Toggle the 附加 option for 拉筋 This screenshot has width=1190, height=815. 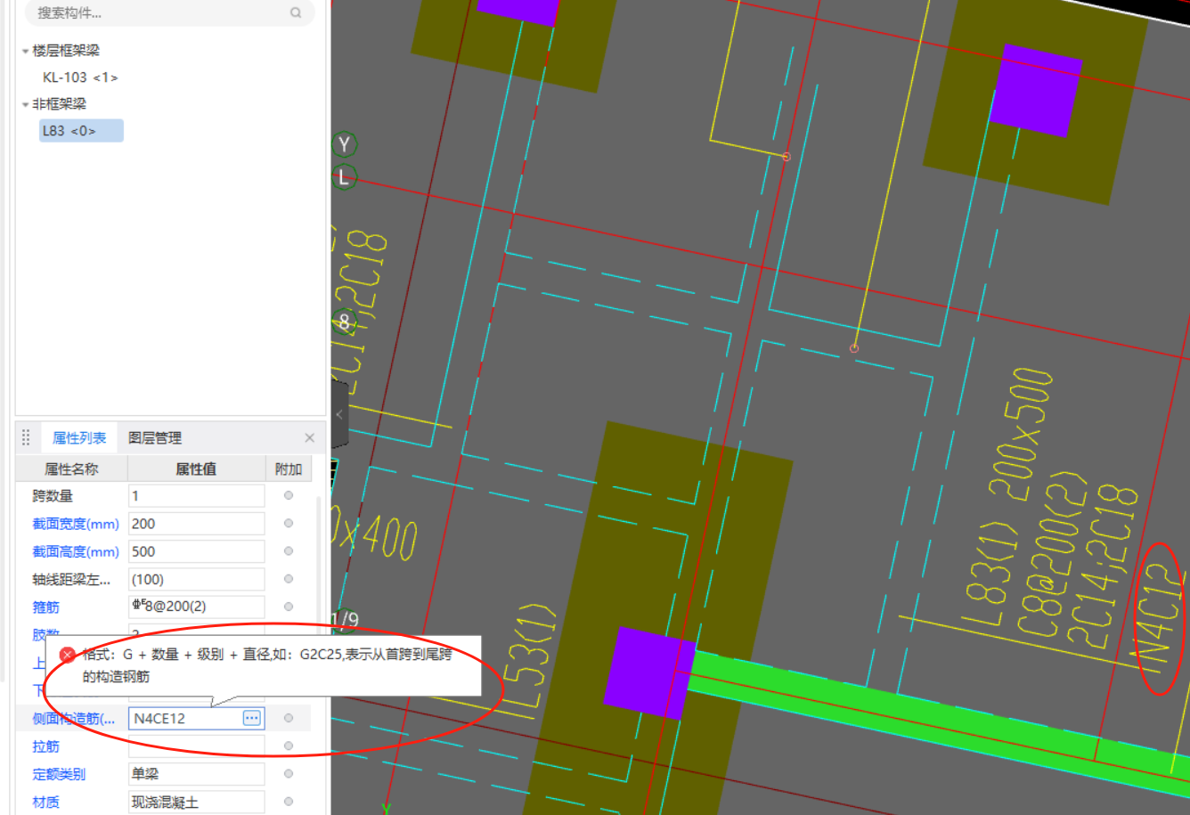click(289, 746)
